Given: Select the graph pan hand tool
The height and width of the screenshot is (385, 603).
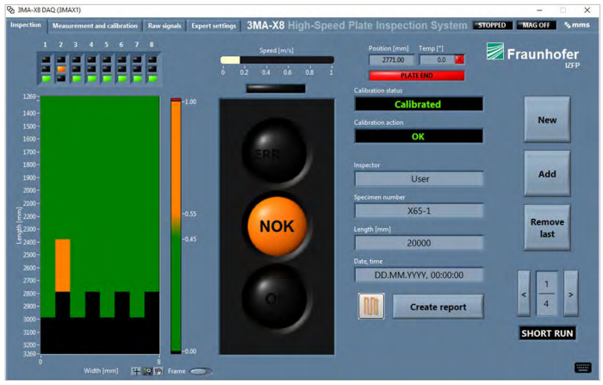Looking at the screenshot, I should (x=158, y=371).
